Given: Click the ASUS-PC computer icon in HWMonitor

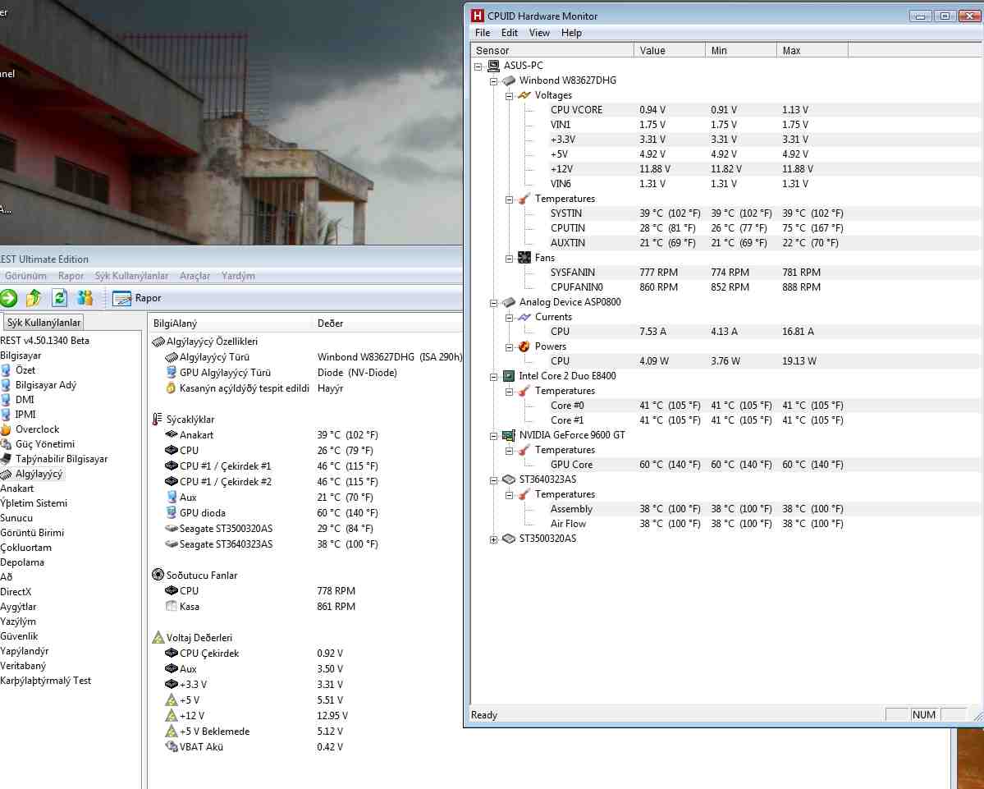Looking at the screenshot, I should click(494, 66).
